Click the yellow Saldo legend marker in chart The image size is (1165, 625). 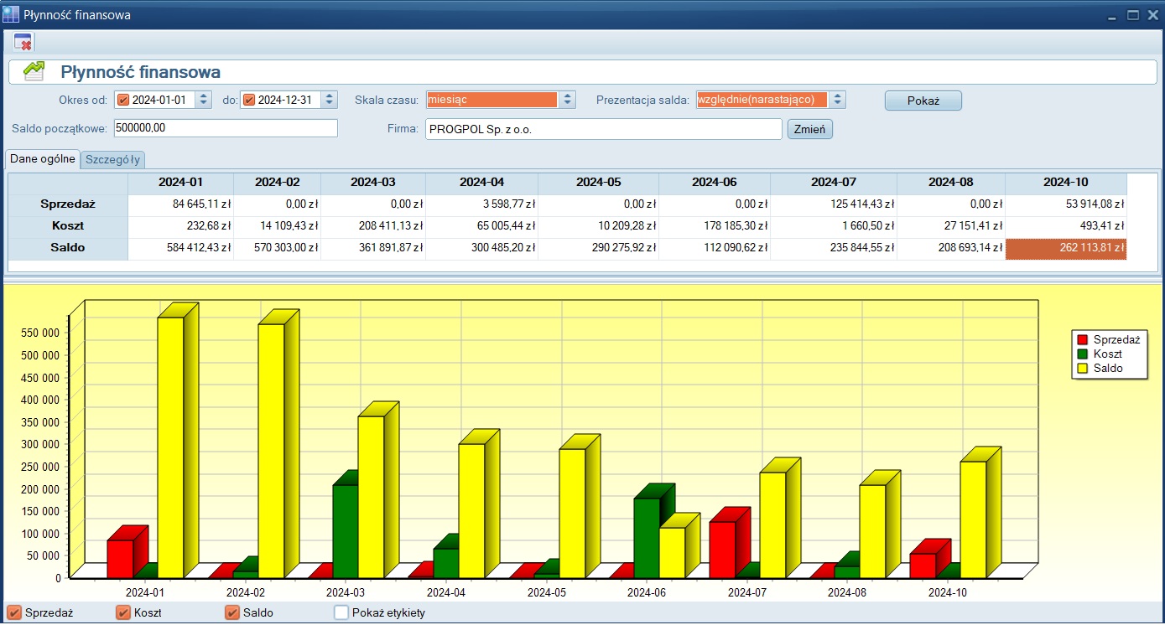[x=1082, y=369]
